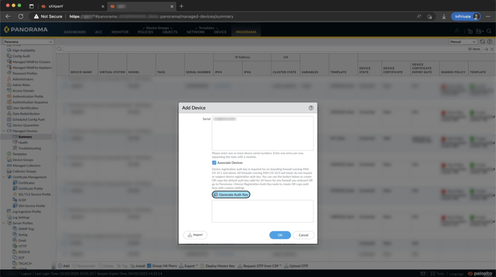496x277 pixels.
Task: Click the Authentication Profile sidebar icon
Action: [9, 96]
